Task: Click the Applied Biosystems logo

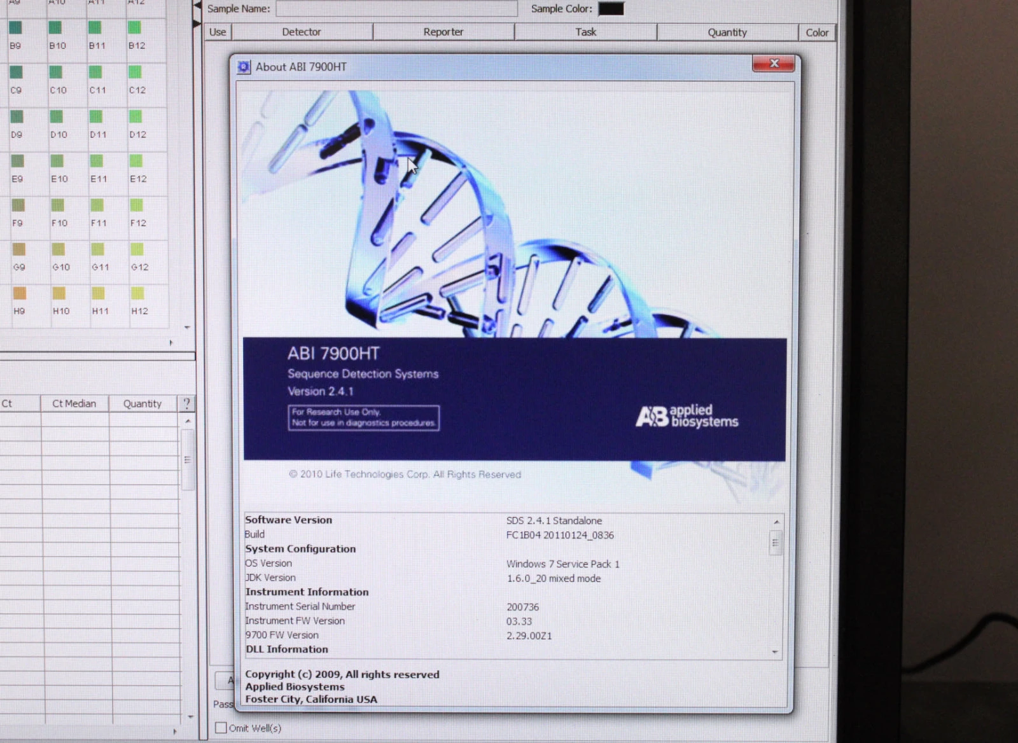Action: [687, 417]
